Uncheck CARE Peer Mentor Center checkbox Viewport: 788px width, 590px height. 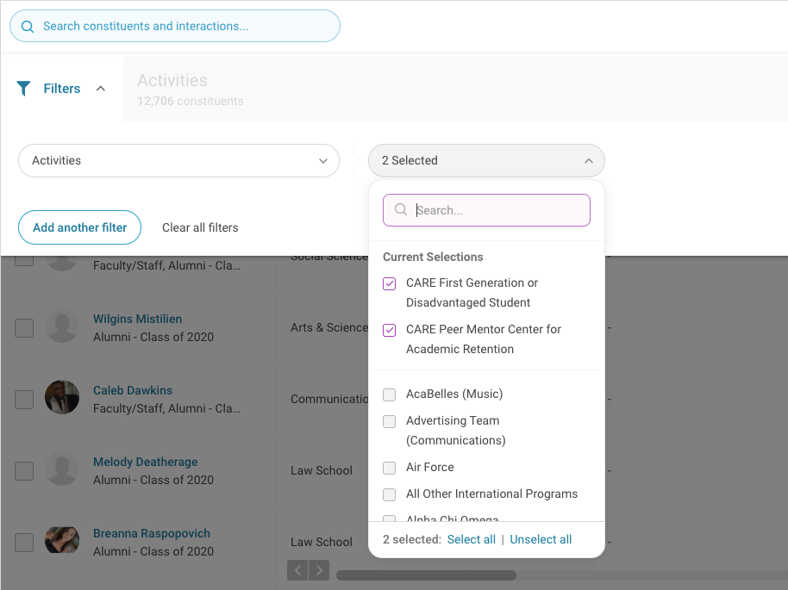click(x=390, y=330)
